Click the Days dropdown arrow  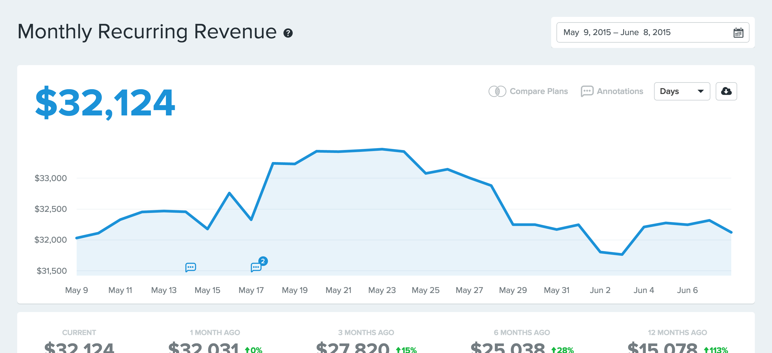(700, 91)
